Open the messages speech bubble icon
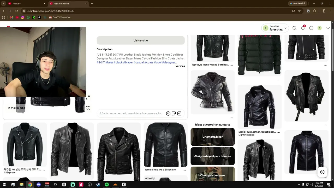 click(x=311, y=28)
